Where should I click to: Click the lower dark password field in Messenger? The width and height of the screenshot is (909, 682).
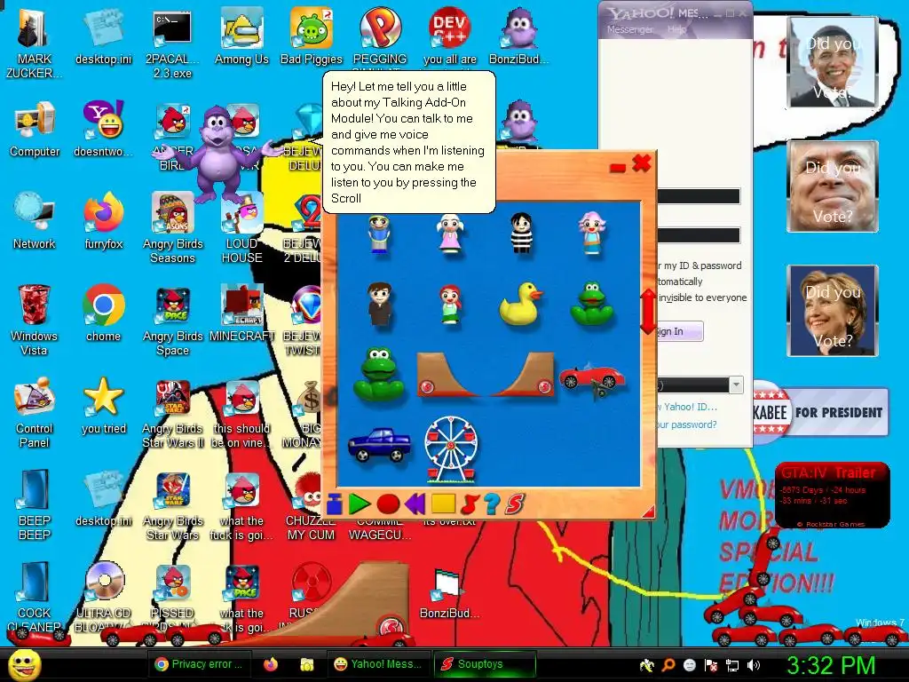coord(699,234)
